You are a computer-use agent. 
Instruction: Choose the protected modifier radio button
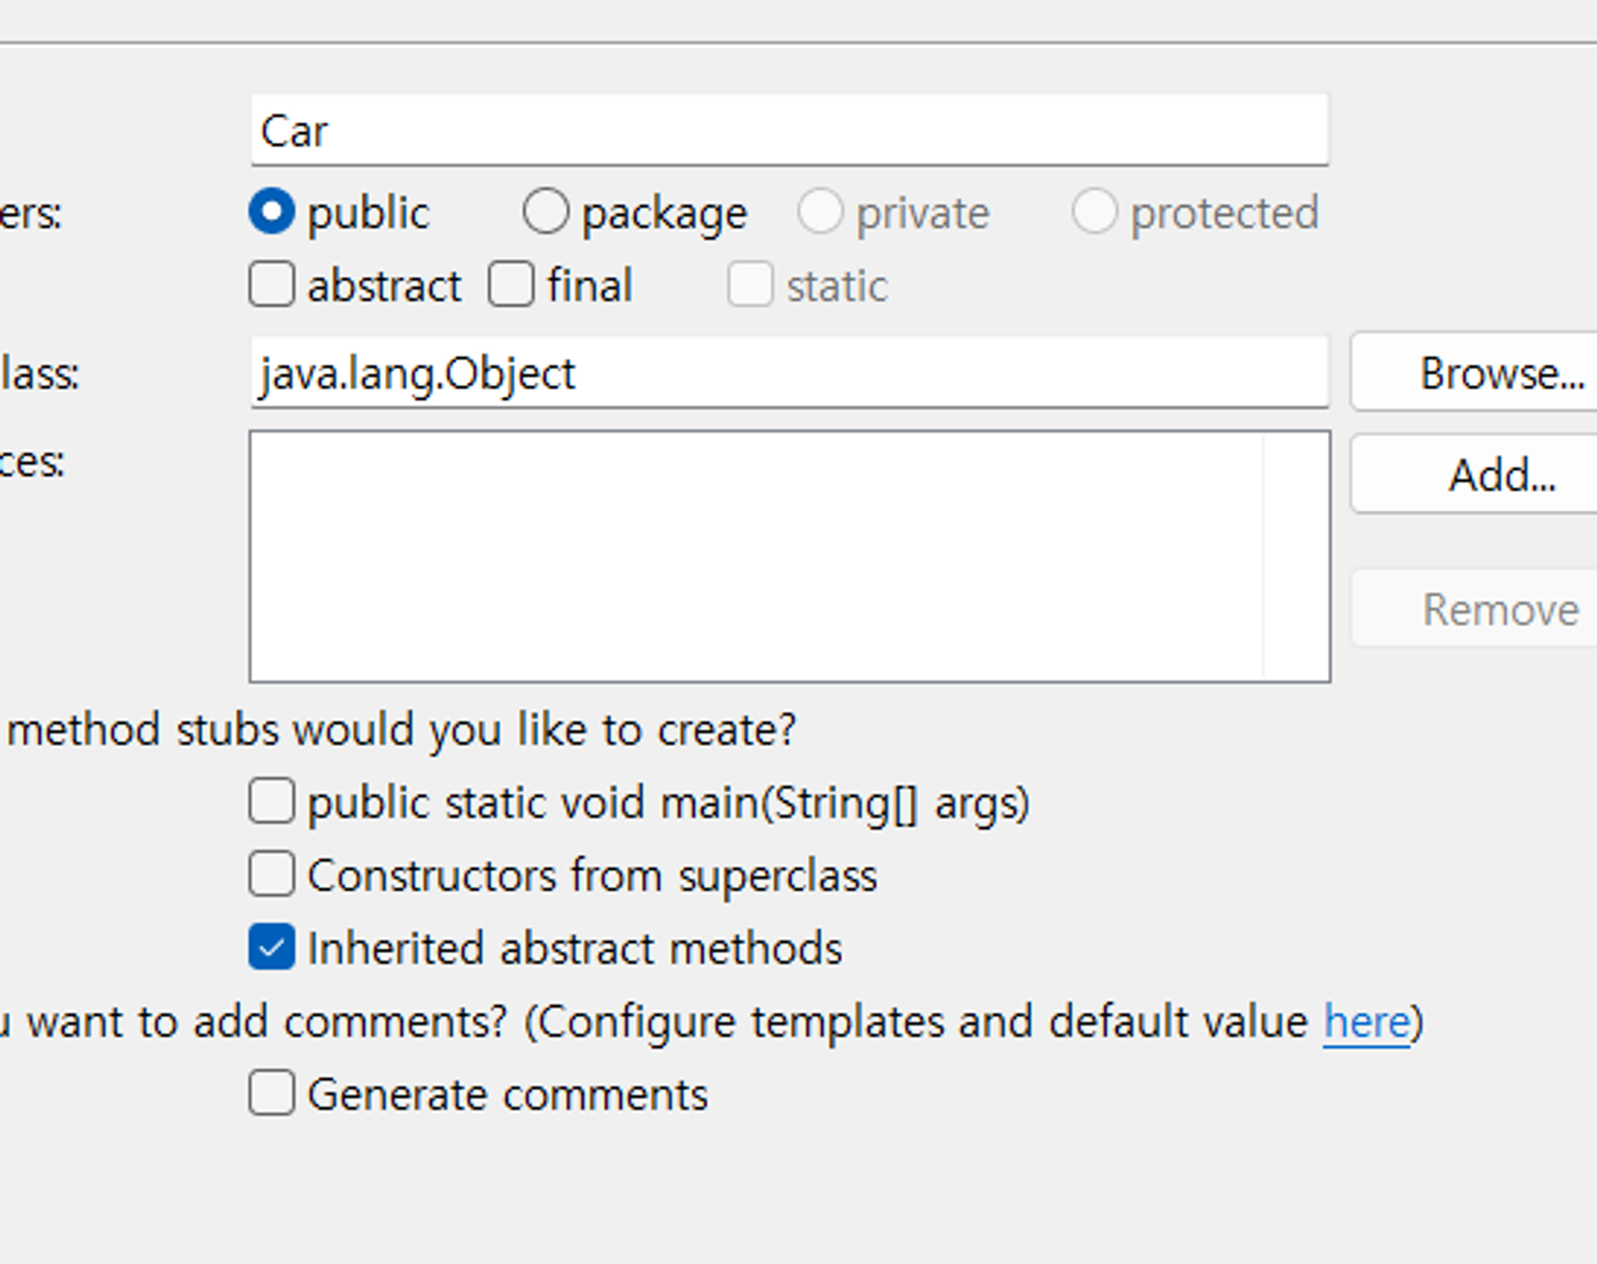(x=1094, y=212)
